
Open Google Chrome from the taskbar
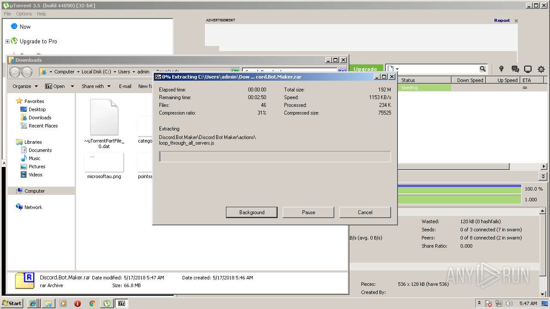click(x=92, y=303)
